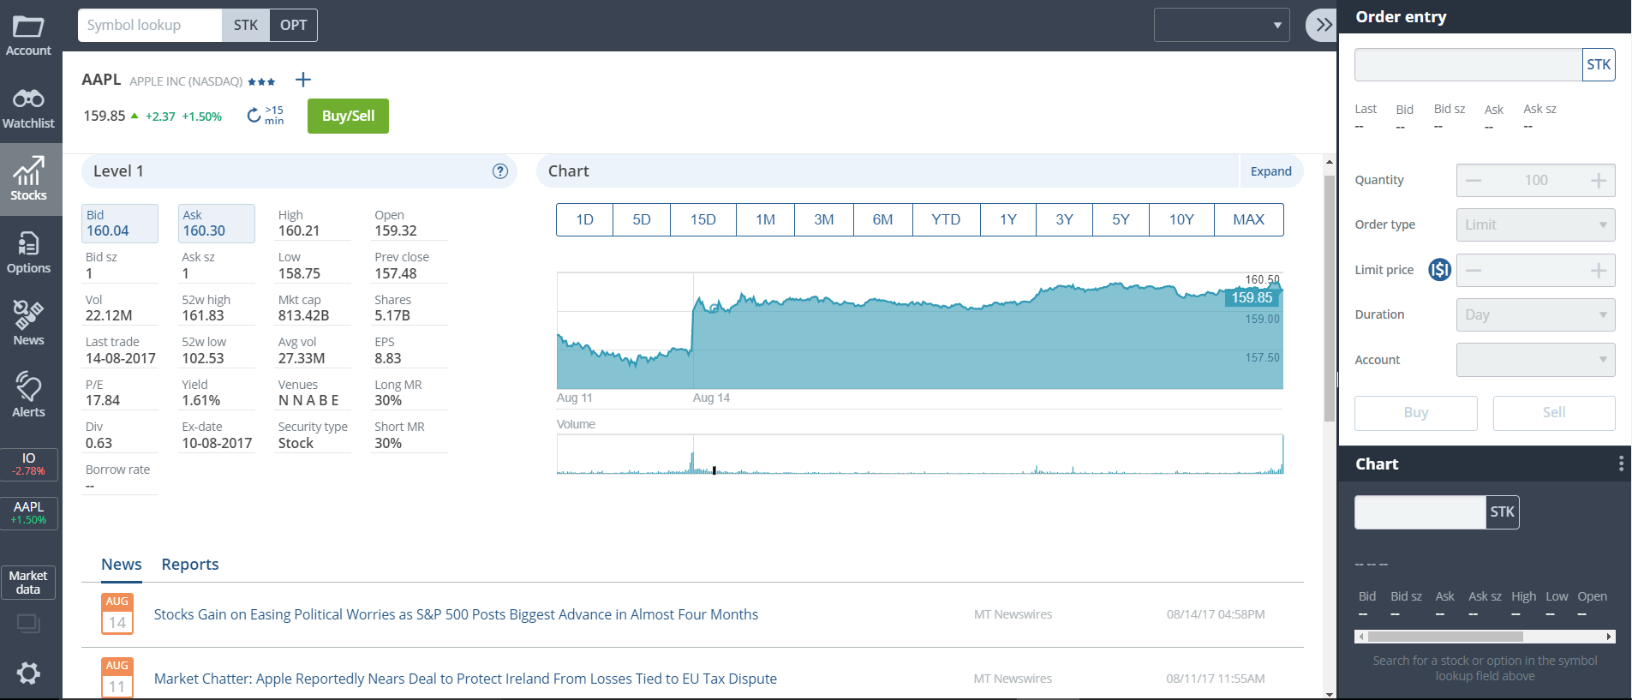The image size is (1632, 700).
Task: Switch to the Reports tab
Action: pos(190,565)
